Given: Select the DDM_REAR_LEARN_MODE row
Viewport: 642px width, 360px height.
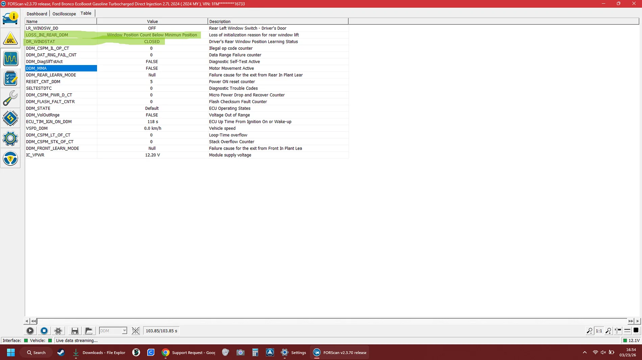Looking at the screenshot, I should [187, 75].
